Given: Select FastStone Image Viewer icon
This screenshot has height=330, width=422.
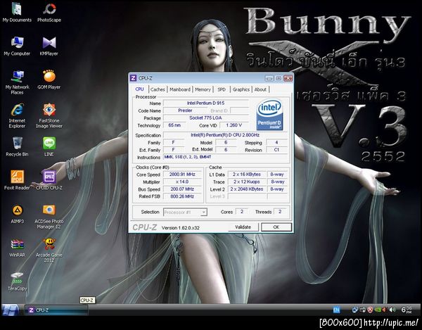Looking at the screenshot, I should pyautogui.click(x=49, y=115).
